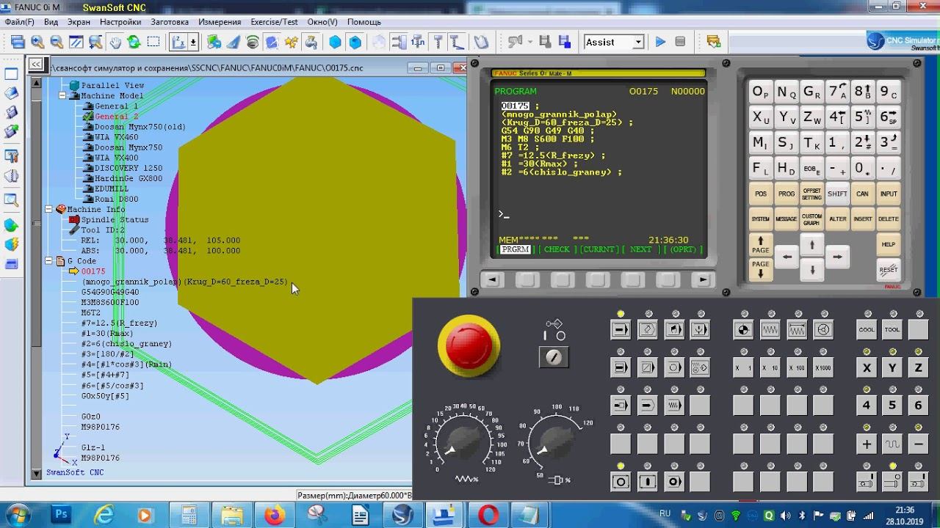Open the Измерения menu
940x528 pixels.
(x=220, y=22)
